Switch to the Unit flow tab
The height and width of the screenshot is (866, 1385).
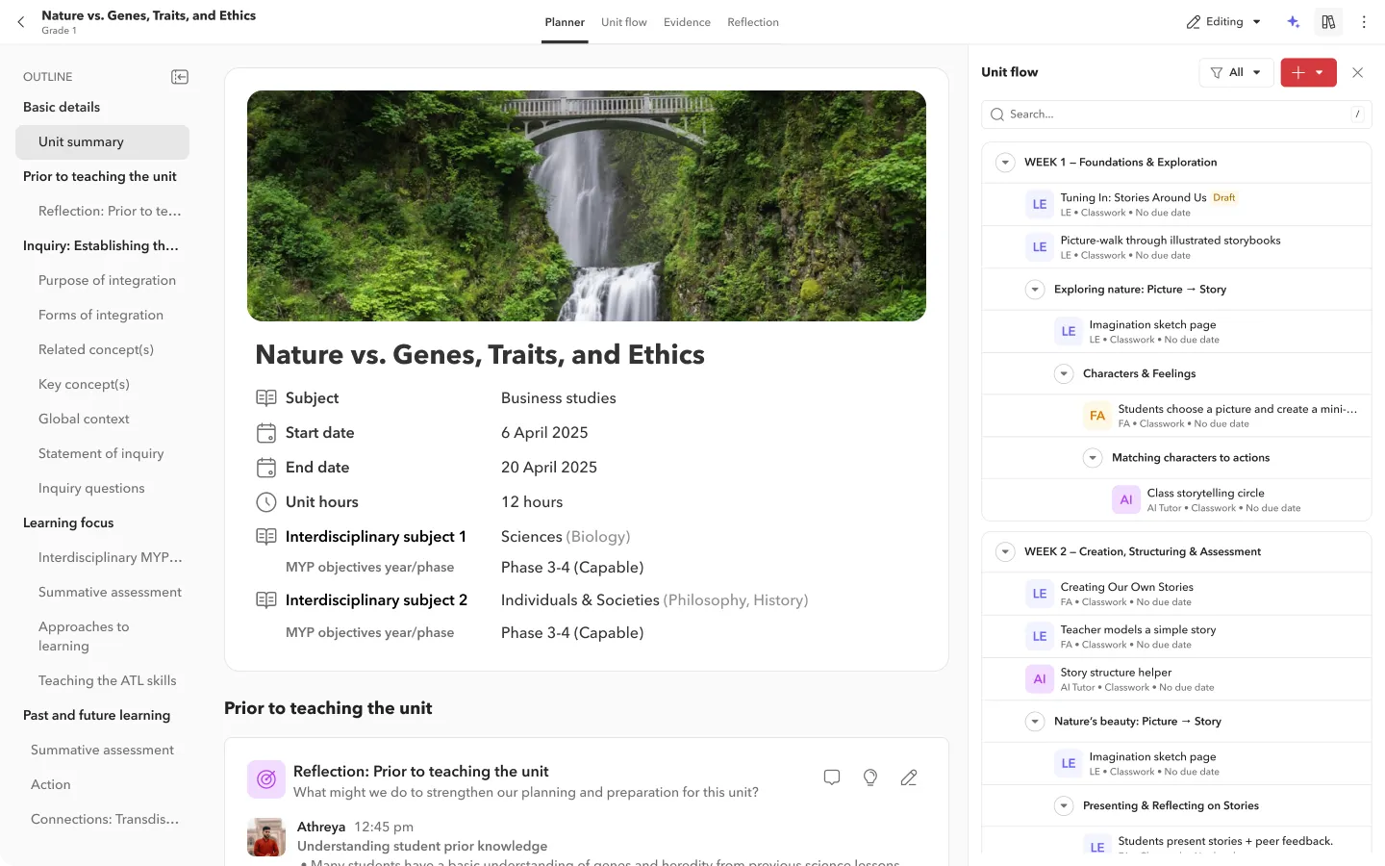624,22
